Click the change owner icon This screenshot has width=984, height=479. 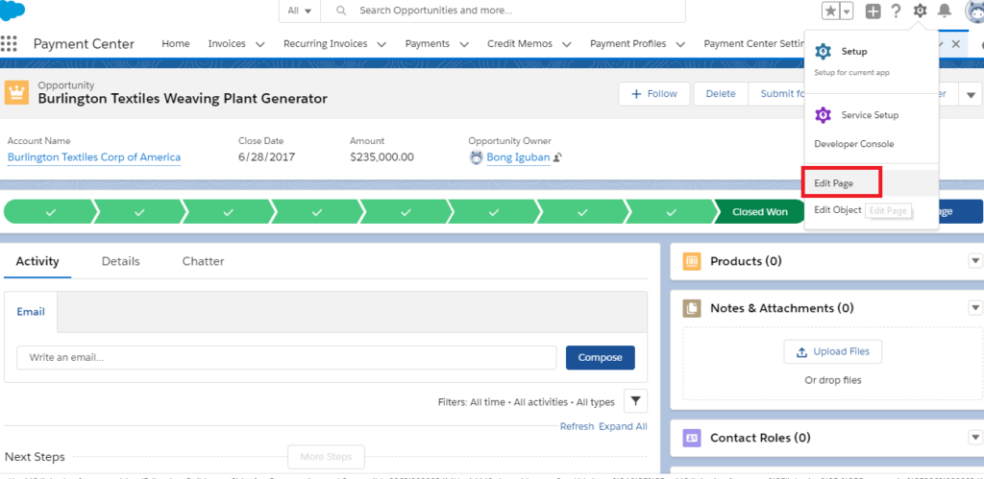pos(557,158)
